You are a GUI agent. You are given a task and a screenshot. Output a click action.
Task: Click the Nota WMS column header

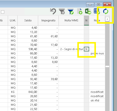pyautogui.click(x=71, y=20)
